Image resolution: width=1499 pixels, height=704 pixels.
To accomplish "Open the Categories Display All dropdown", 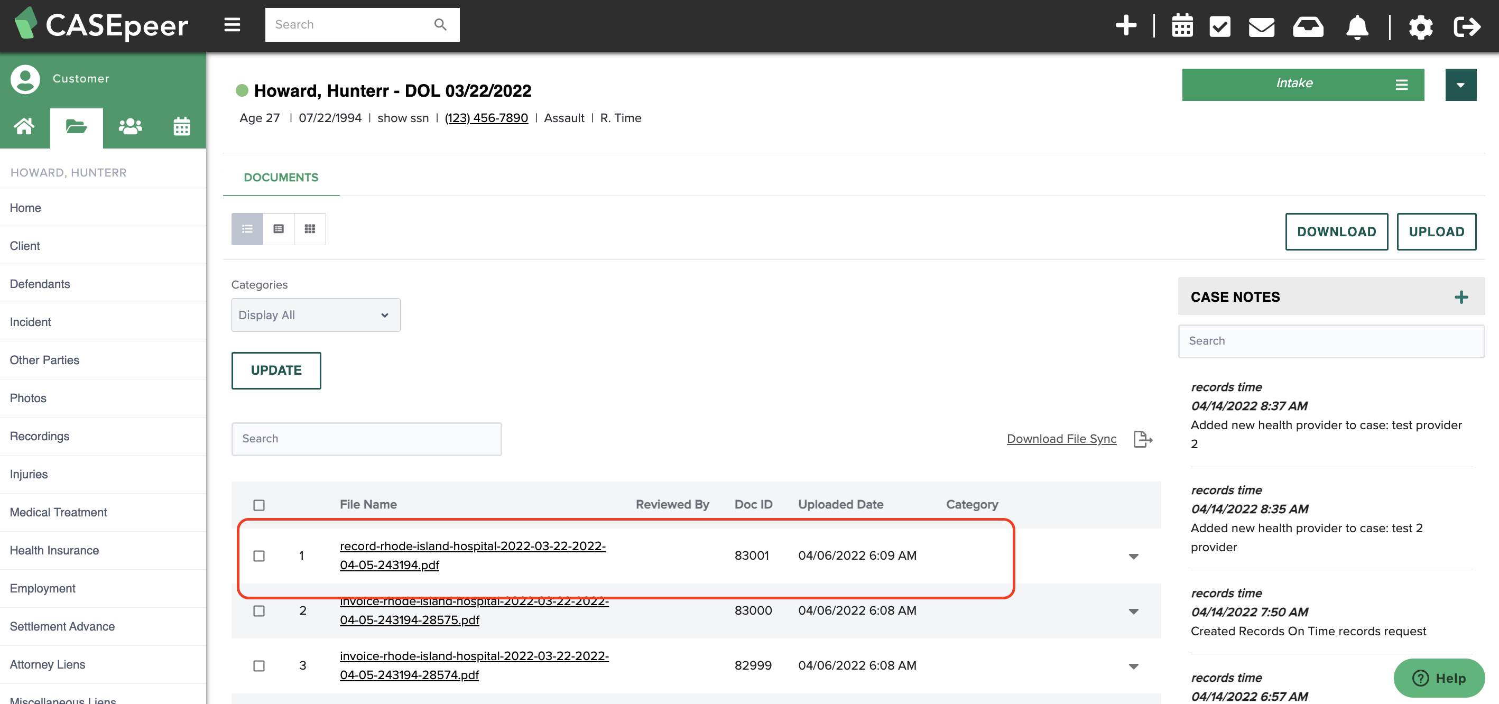I will pos(316,315).
